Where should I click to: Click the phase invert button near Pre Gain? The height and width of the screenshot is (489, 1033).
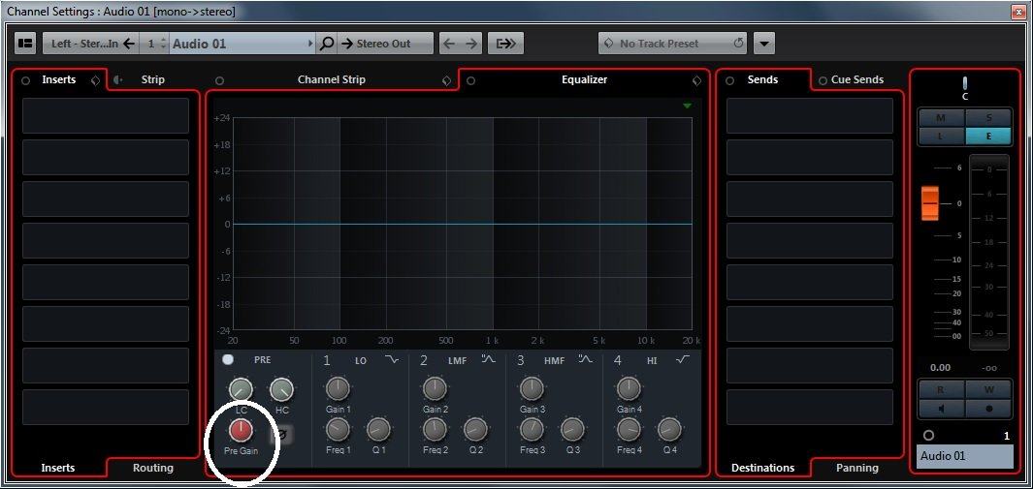[282, 434]
